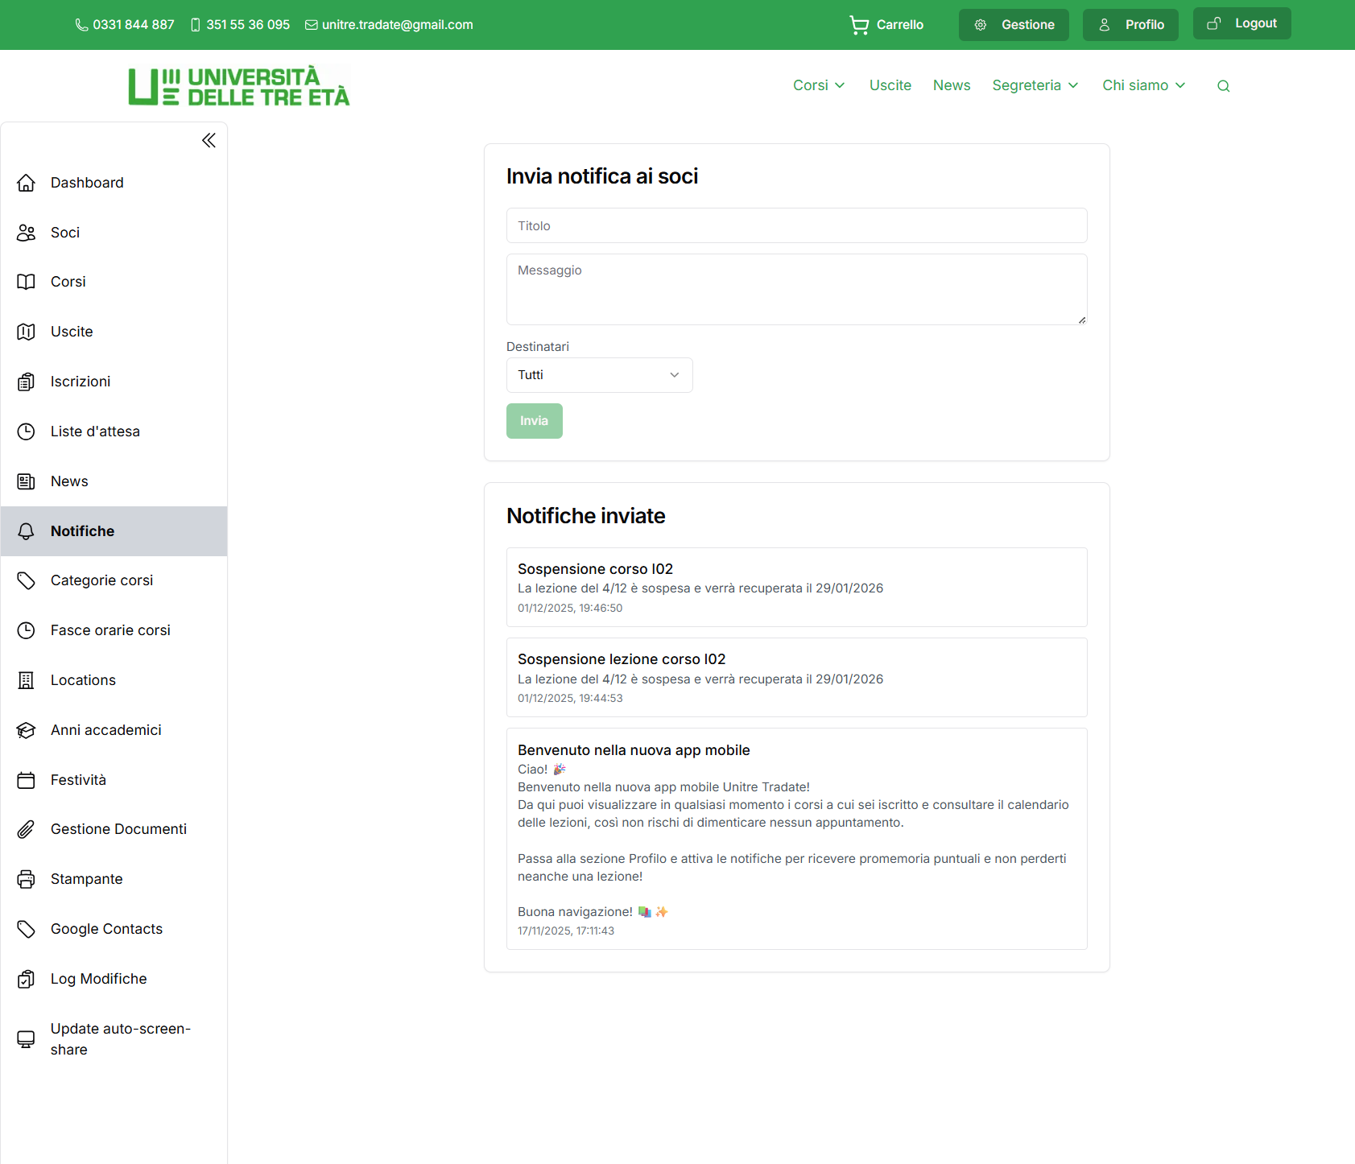Open the News menu item

[952, 85]
